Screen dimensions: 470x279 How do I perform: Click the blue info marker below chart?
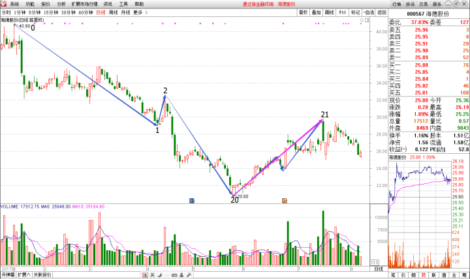[x=192, y=201]
